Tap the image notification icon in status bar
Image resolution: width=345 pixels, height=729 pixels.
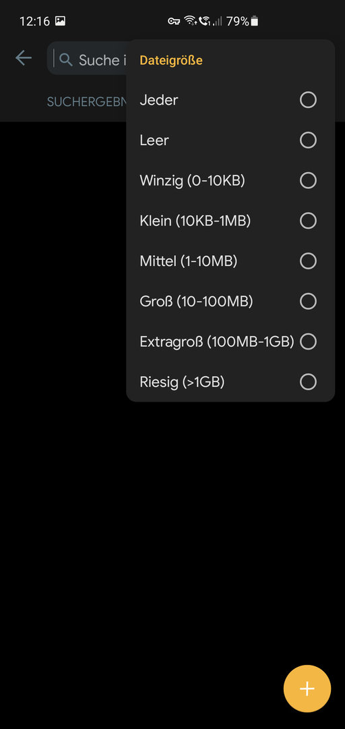click(61, 21)
